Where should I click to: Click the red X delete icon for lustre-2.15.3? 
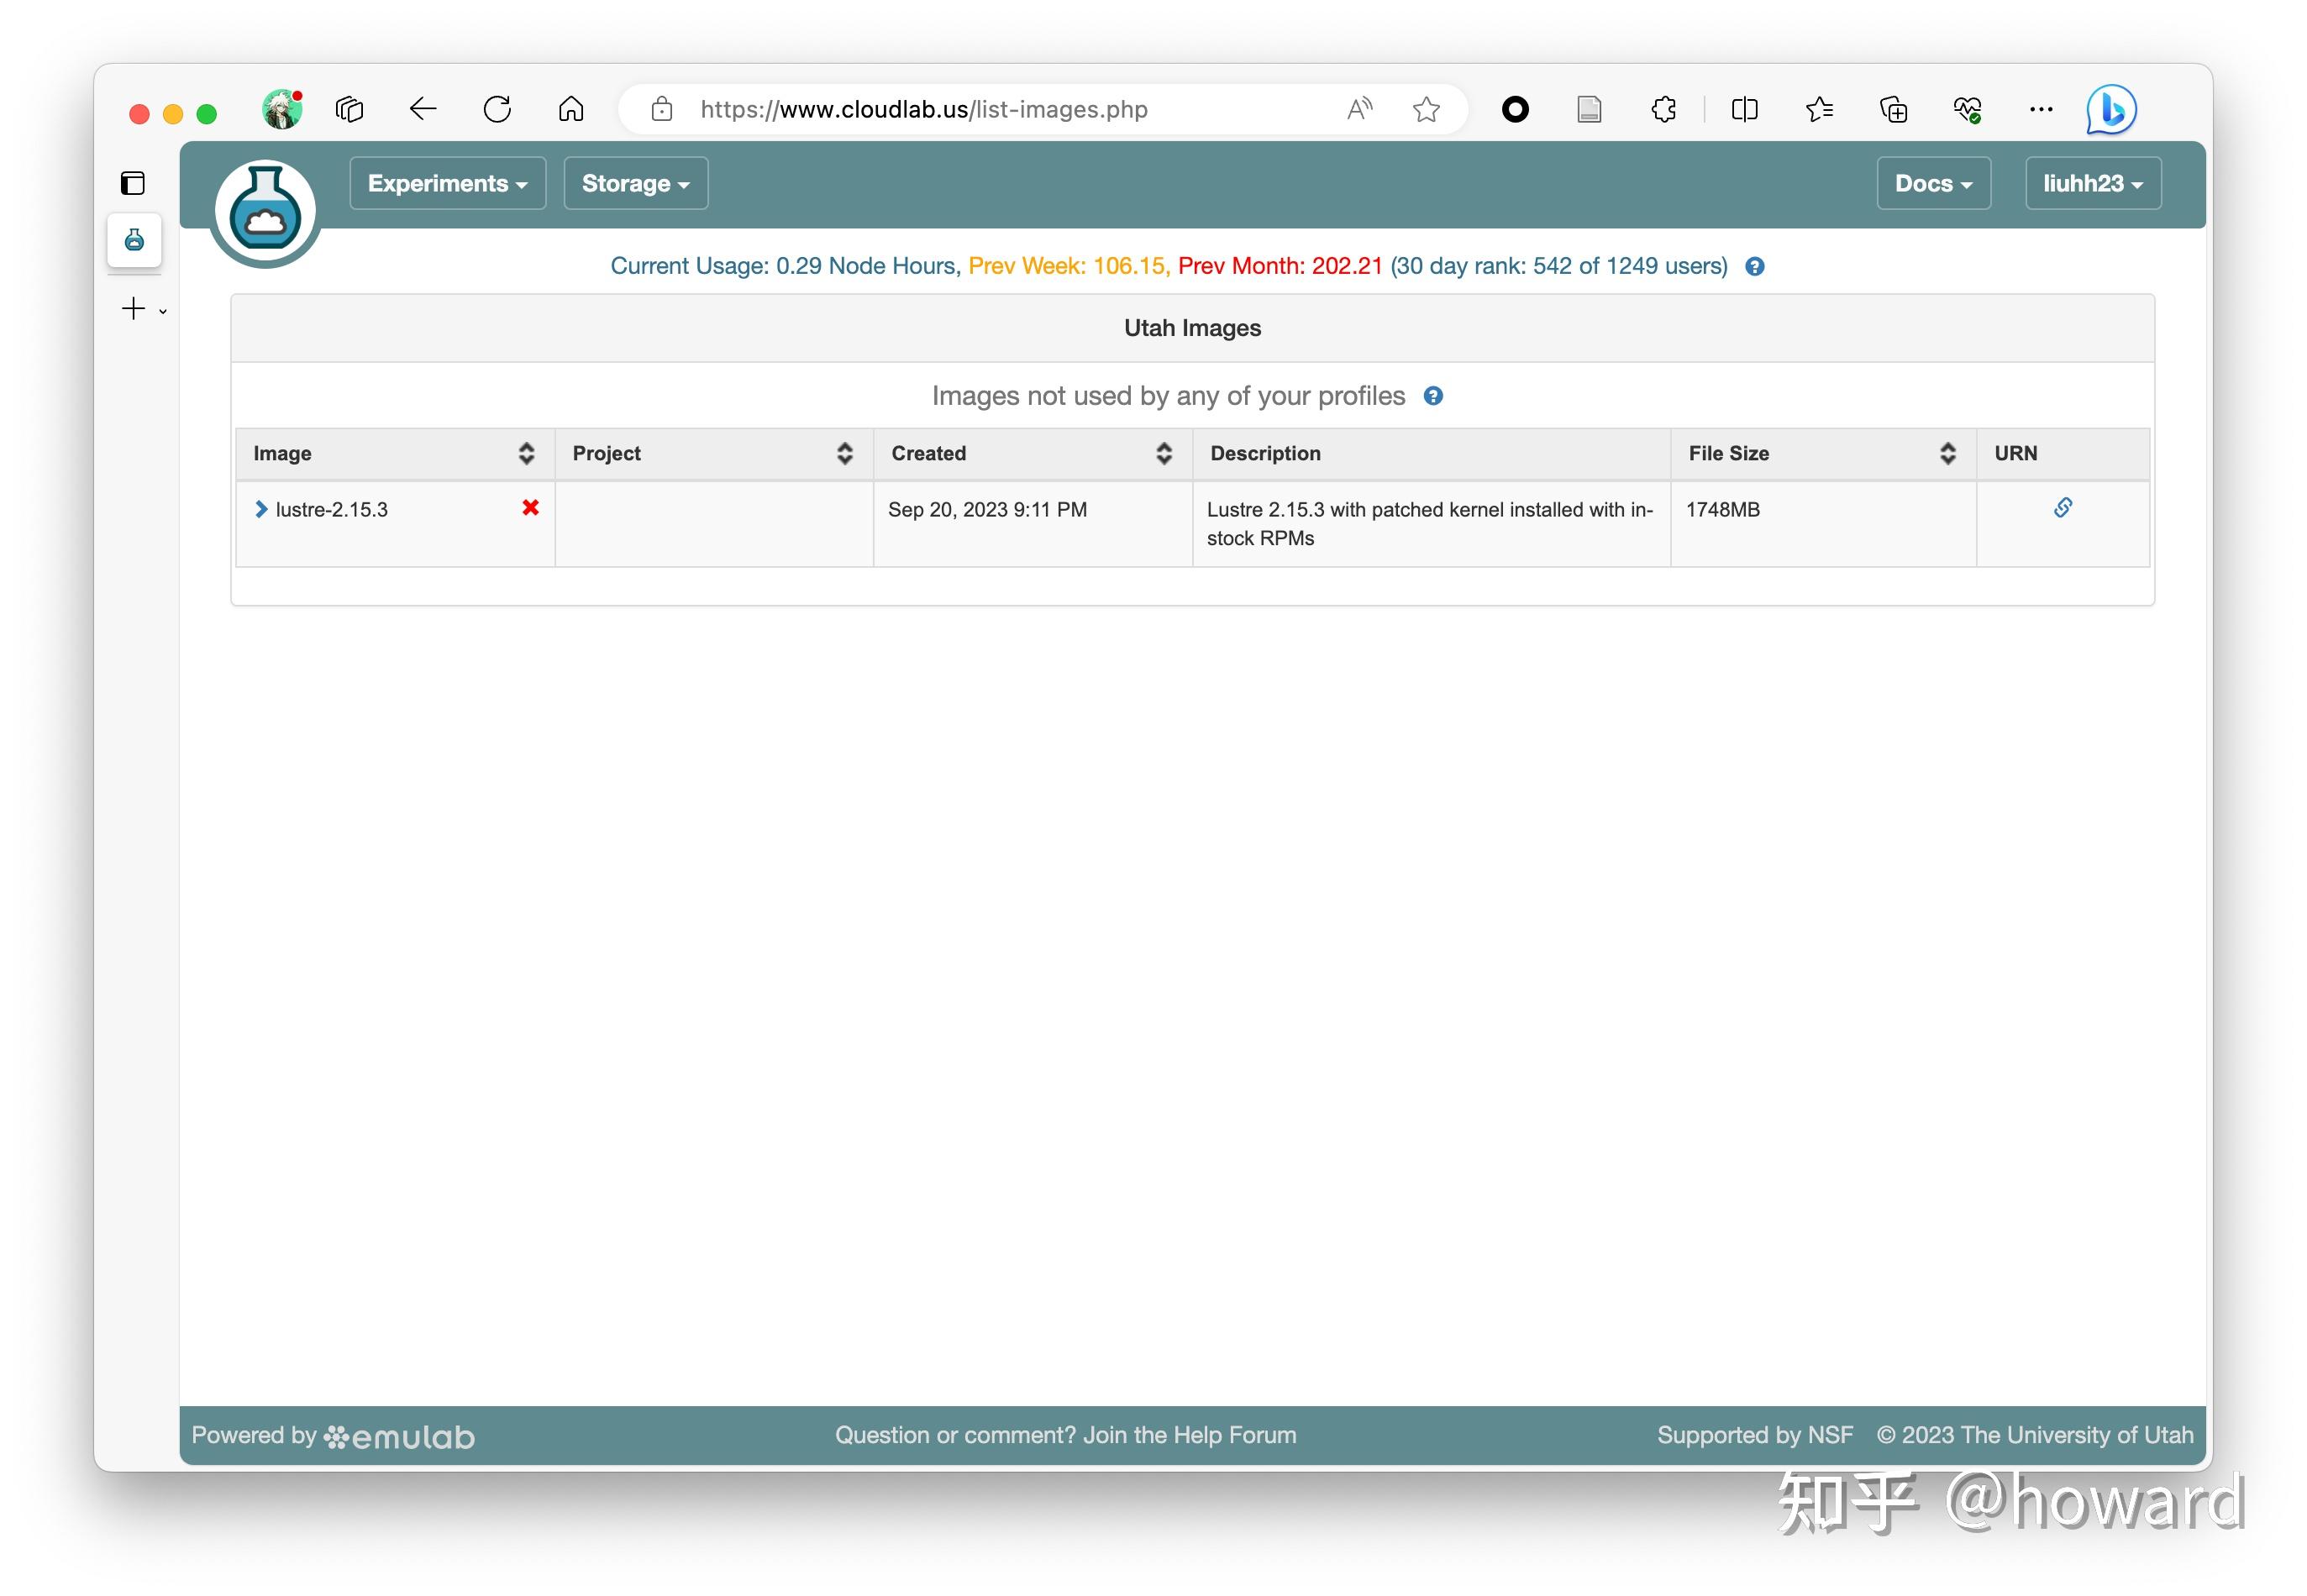[x=530, y=508]
